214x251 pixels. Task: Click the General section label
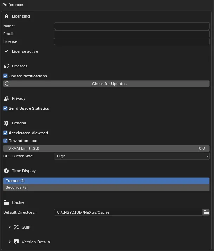coord(19,123)
